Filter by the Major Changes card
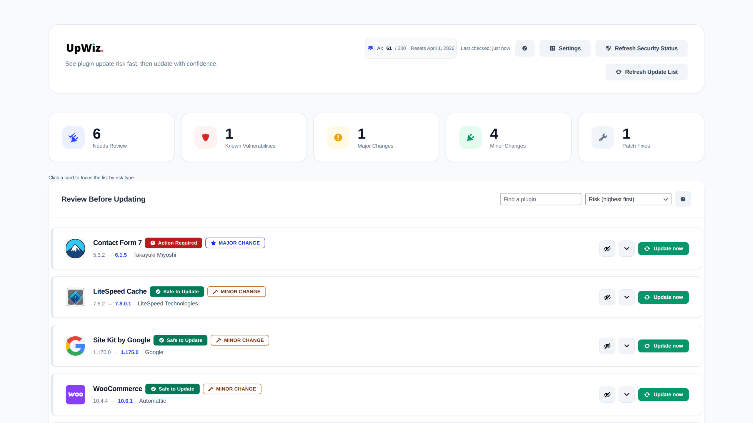This screenshot has height=423, width=753. (376, 137)
